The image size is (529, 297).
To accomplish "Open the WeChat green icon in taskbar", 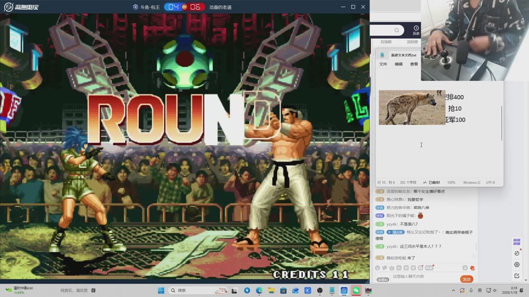I will coord(356,290).
